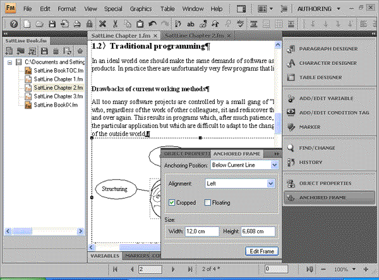This screenshot has height=280, width=379.
Task: Open the Anchoring Position dropdown
Action: click(x=274, y=165)
